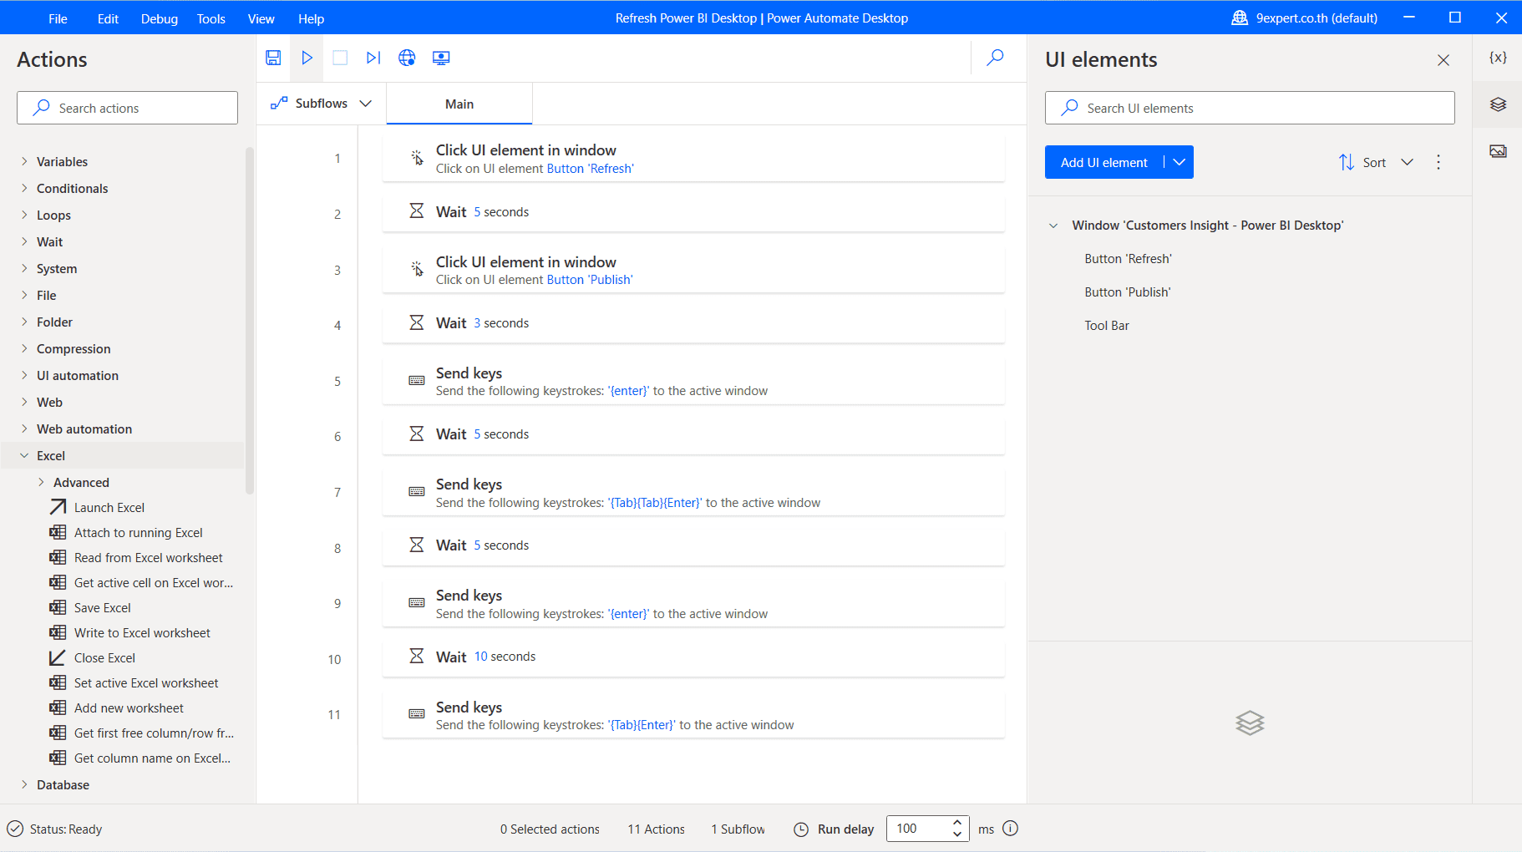
Task: Select Button 'Refresh' UI element
Action: pos(1128,258)
